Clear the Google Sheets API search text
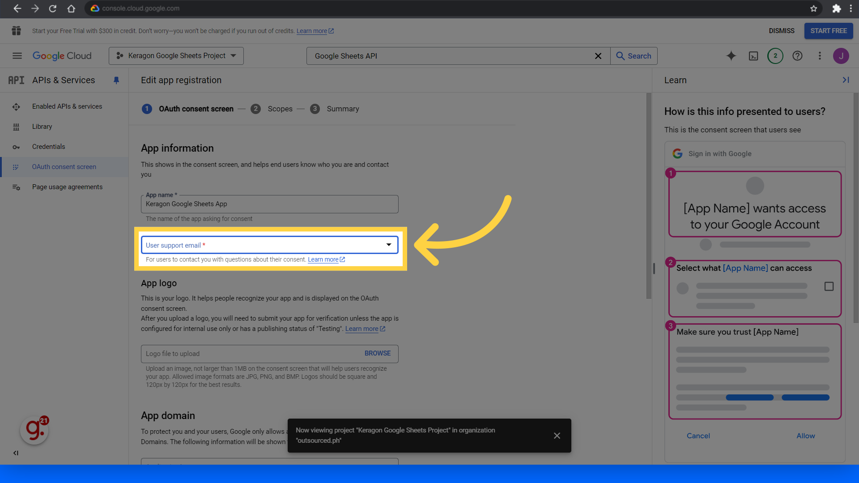Image resolution: width=859 pixels, height=483 pixels. (x=598, y=56)
